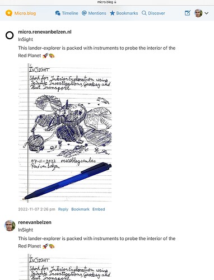The width and height of the screenshot is (214, 280).
Task: Click the Embed link
Action: point(99,209)
